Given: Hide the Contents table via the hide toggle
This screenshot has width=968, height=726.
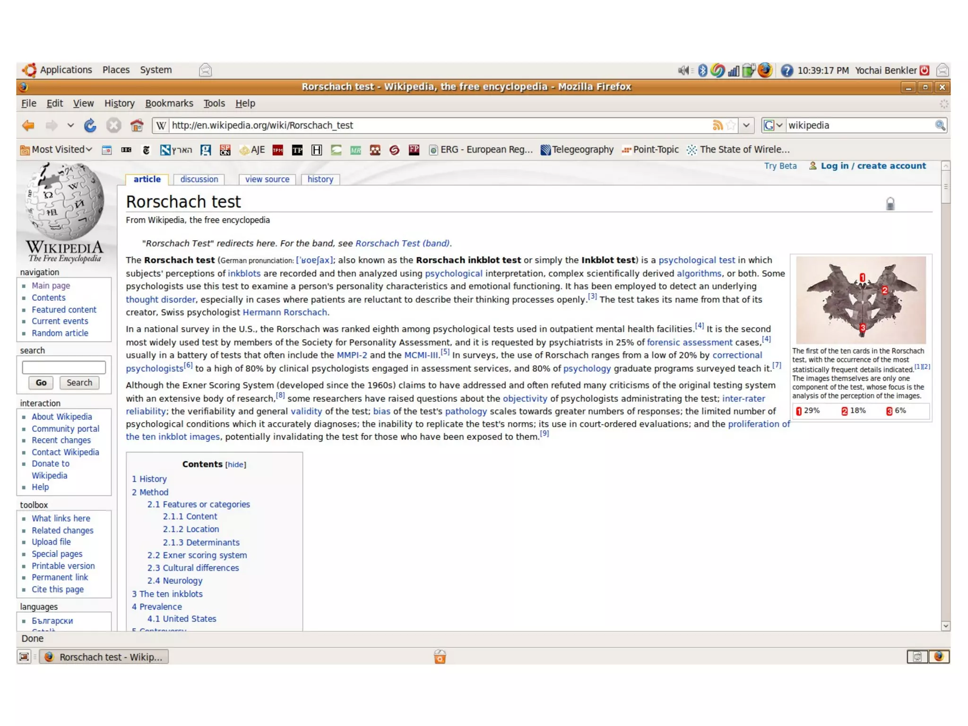Looking at the screenshot, I should pyautogui.click(x=235, y=464).
